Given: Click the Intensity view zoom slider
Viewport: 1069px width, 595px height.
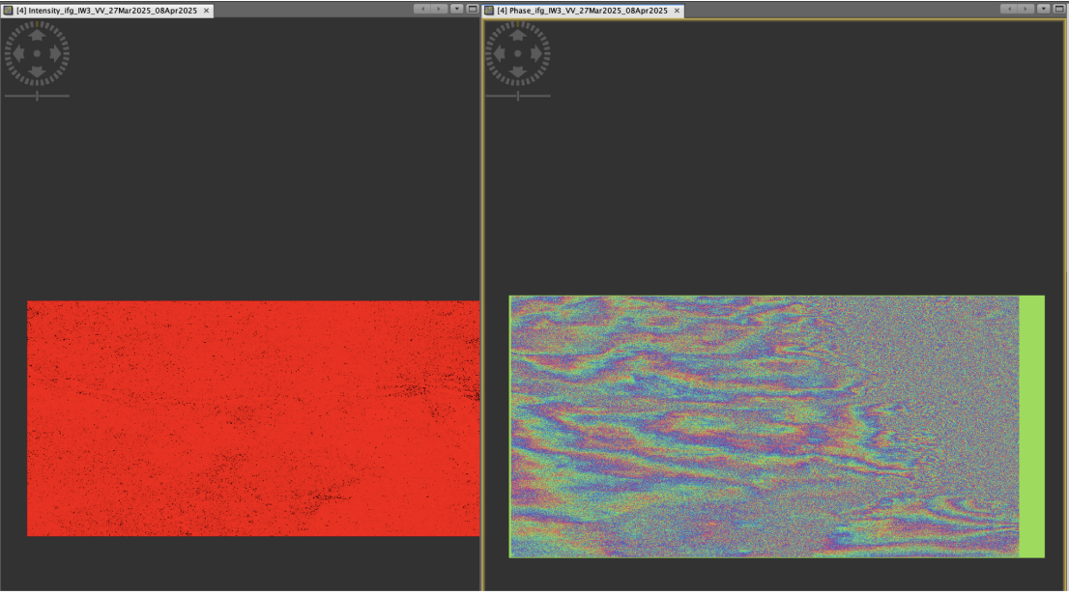Looking at the screenshot, I should [37, 96].
